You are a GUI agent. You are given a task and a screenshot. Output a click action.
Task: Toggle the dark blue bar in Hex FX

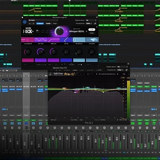pyautogui.click(x=66, y=60)
